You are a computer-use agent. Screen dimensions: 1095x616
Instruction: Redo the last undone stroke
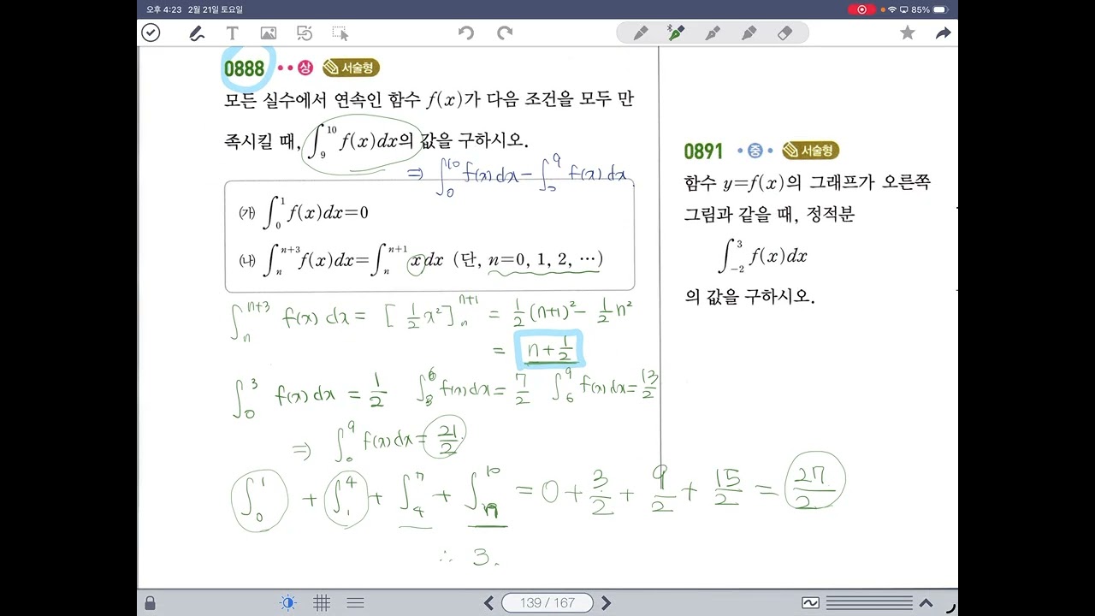coord(505,33)
